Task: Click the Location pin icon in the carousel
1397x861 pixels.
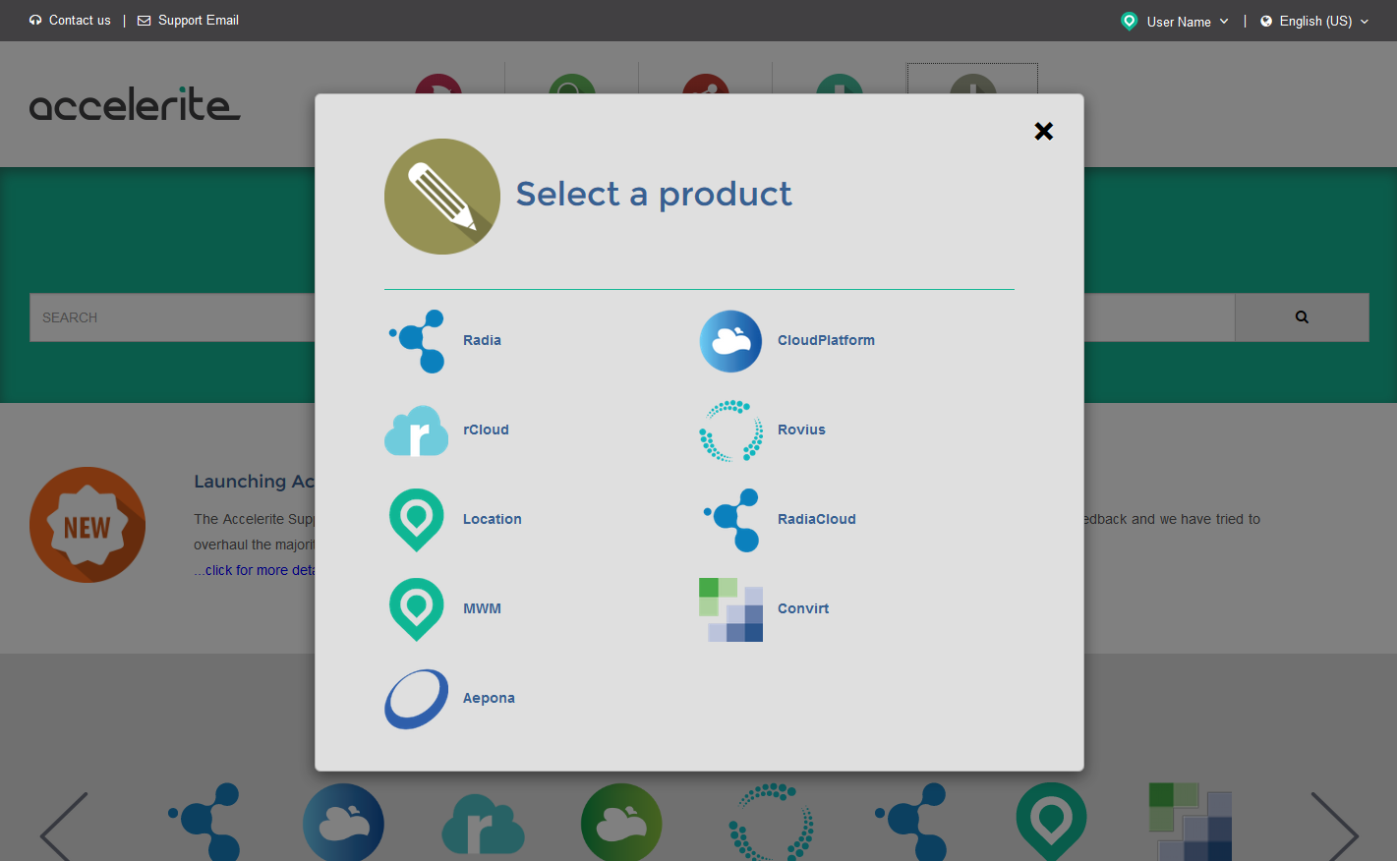Action: click(1051, 822)
